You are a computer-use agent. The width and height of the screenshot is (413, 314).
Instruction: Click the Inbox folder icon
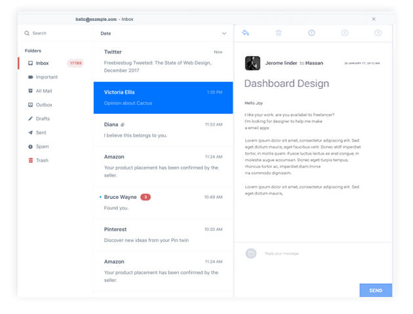point(31,63)
